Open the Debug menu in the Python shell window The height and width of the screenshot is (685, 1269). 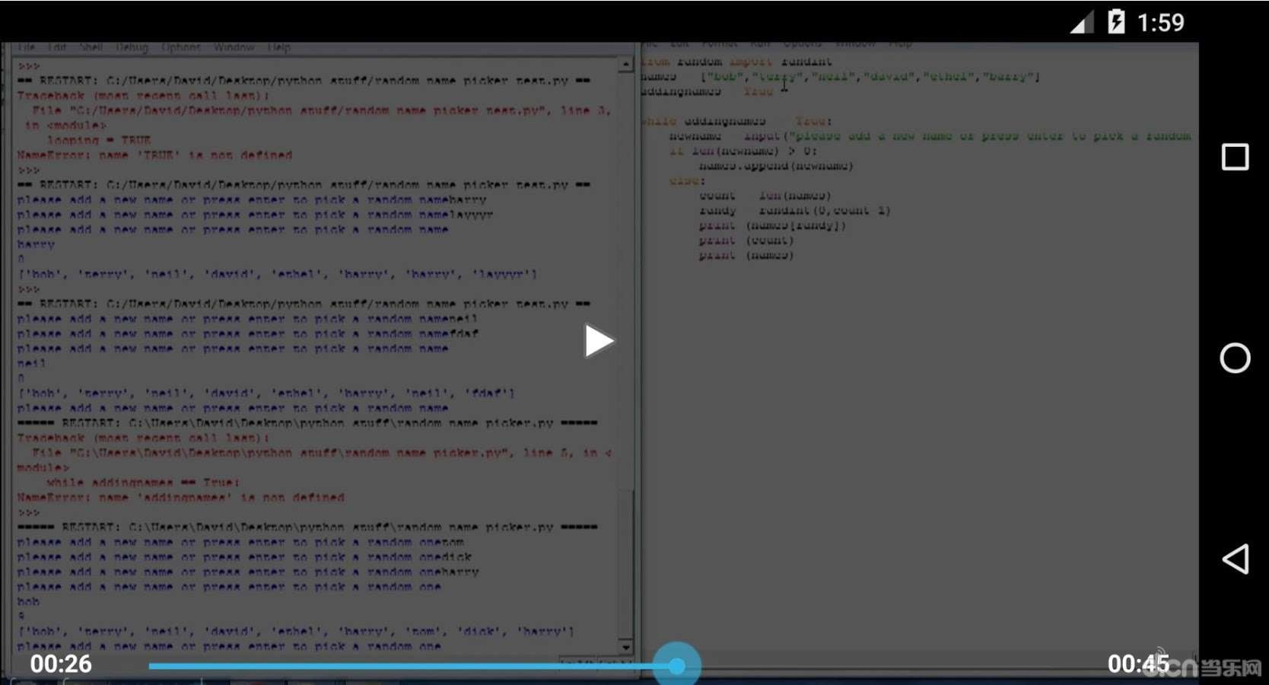132,47
